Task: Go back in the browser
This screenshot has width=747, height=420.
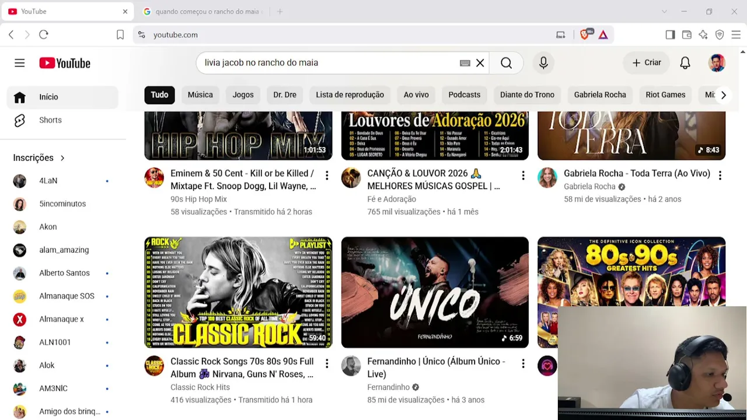Action: [x=11, y=35]
